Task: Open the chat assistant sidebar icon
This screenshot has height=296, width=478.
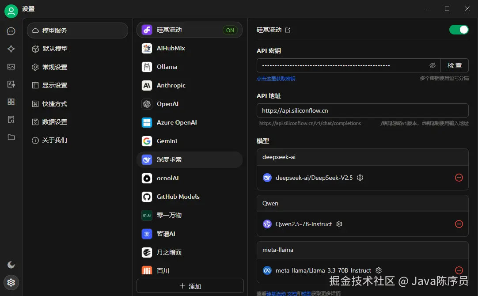Action: 11,31
